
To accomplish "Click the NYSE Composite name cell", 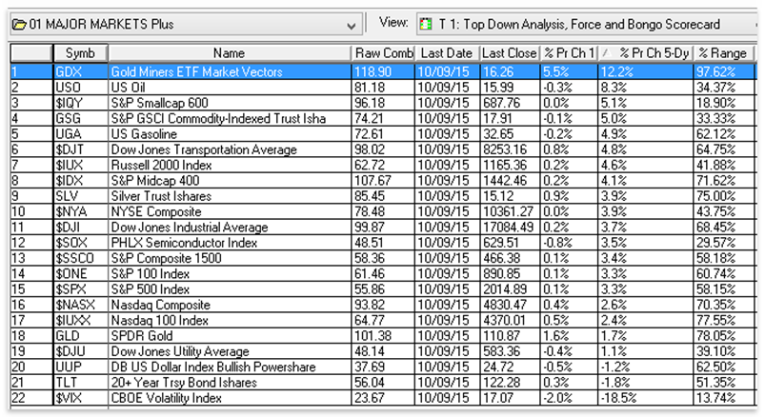I will (230, 211).
